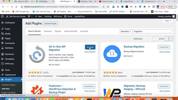Open Members in the sidebar
178x100 pixels.
tap(9, 48)
